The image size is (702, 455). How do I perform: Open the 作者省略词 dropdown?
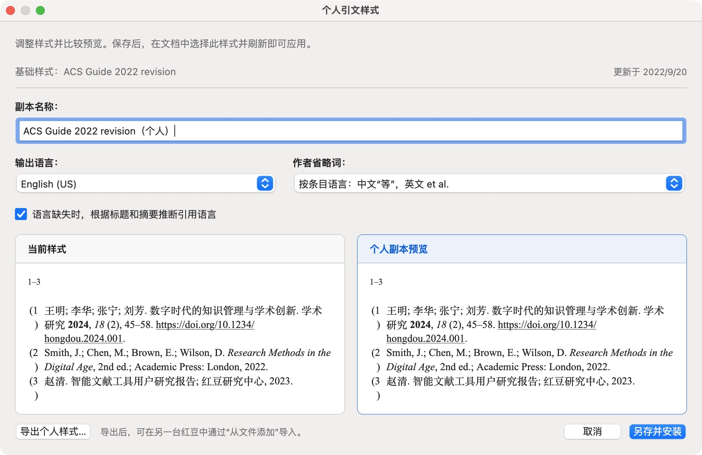coord(489,184)
